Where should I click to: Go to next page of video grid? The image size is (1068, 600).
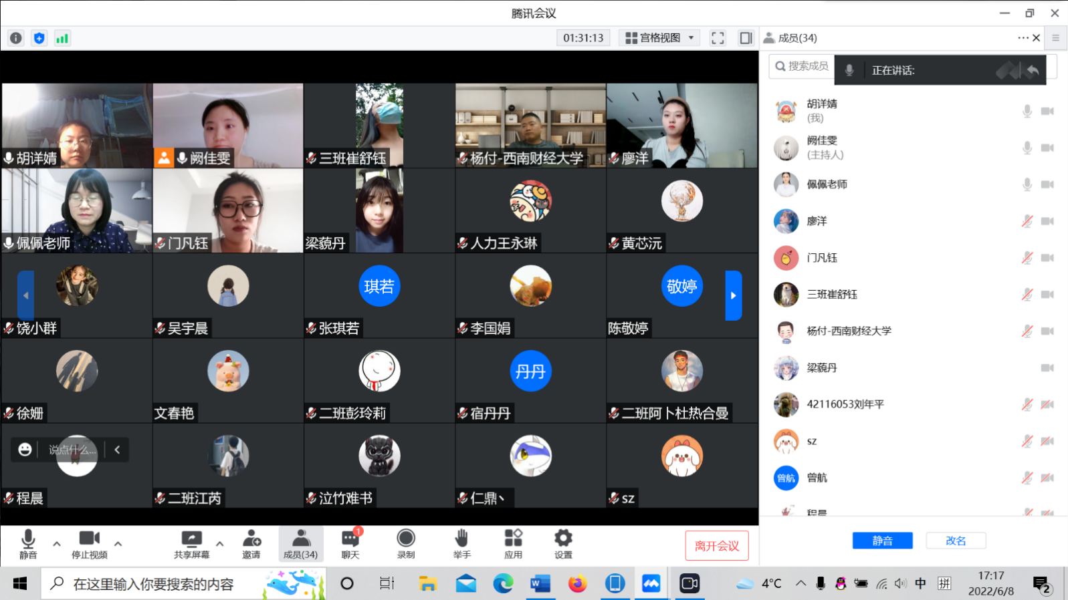click(733, 295)
